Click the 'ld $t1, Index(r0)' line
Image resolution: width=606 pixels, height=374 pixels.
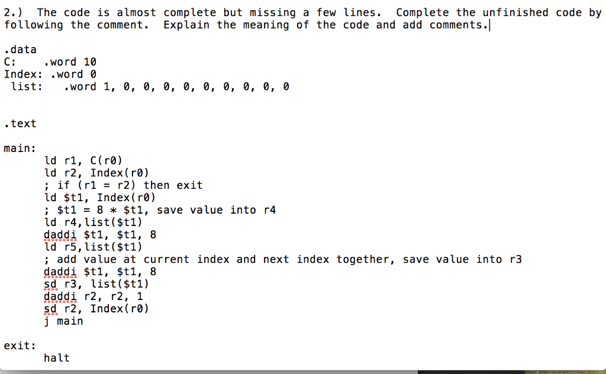coord(99,198)
